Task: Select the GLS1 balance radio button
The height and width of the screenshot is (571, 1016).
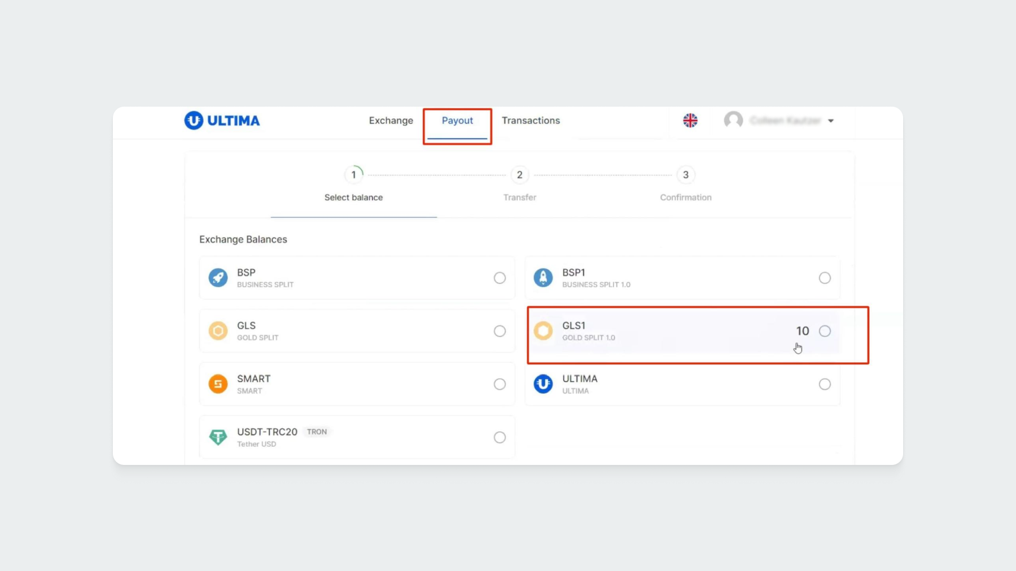Action: 825,331
